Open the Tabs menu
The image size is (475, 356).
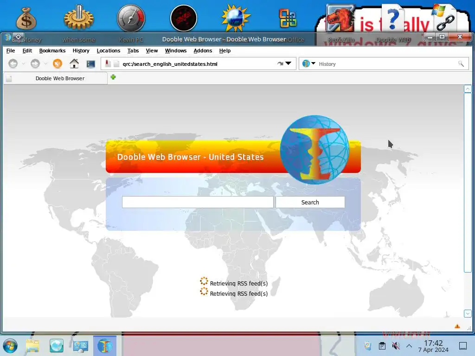[133, 51]
